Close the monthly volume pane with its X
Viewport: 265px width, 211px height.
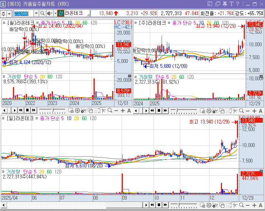pos(130,76)
